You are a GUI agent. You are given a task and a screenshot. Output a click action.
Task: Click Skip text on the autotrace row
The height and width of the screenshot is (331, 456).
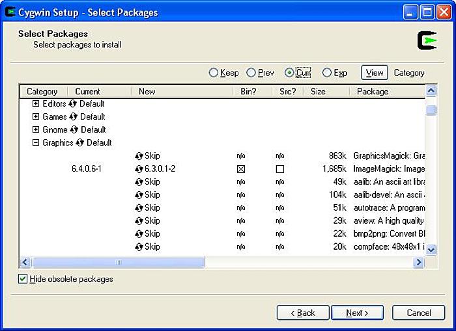tap(152, 207)
